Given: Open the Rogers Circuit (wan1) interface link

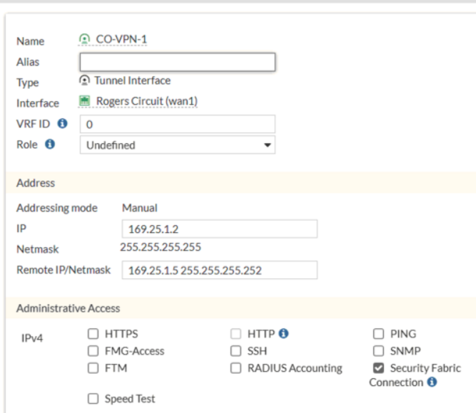Looking at the screenshot, I should 147,101.
